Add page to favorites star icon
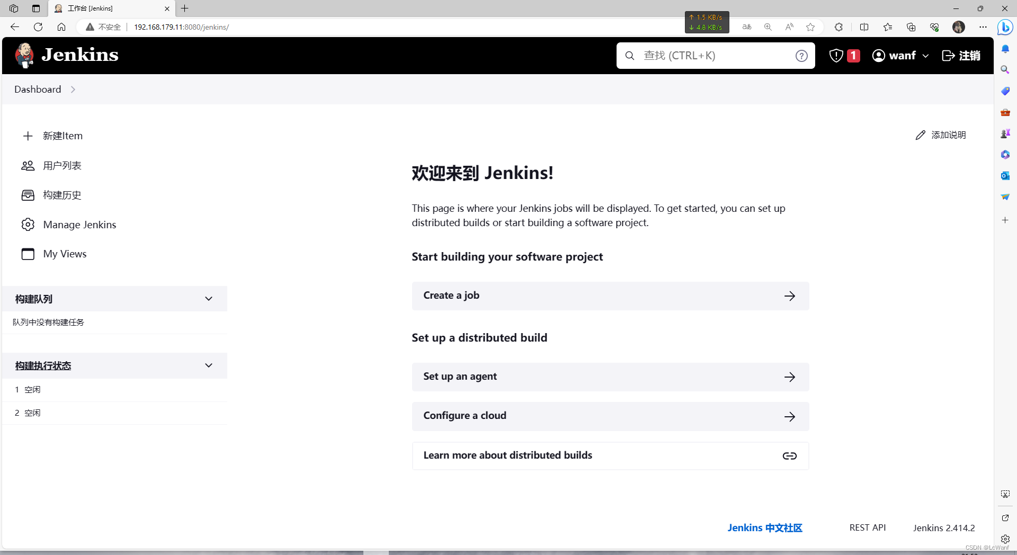 click(x=810, y=27)
